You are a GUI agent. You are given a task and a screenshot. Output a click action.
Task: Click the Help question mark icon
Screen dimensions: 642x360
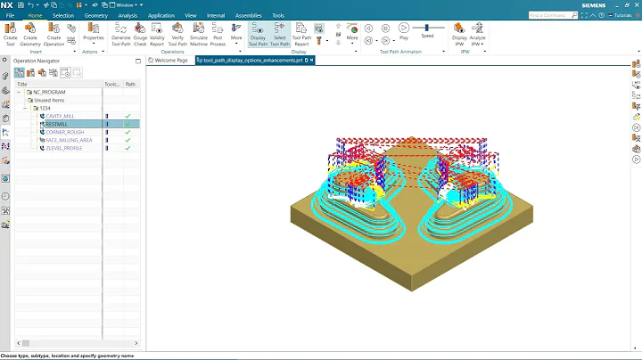click(x=602, y=15)
